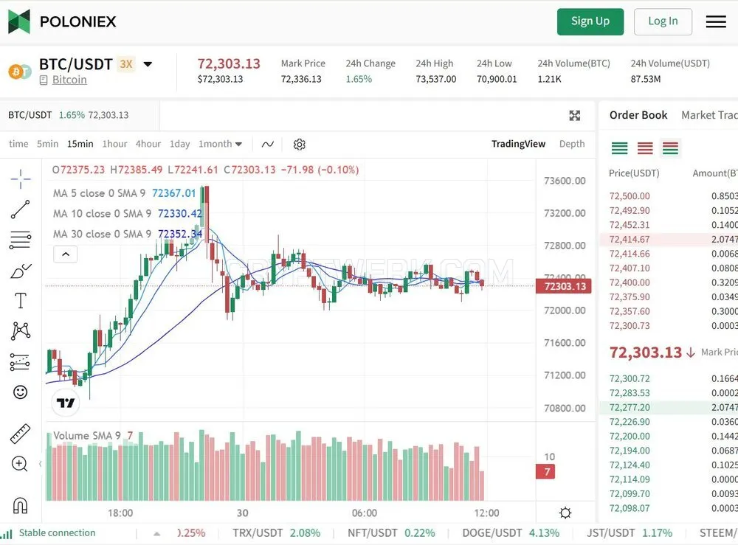Activate the zoom in tool
Image resolution: width=738 pixels, height=545 pixels.
20,464
